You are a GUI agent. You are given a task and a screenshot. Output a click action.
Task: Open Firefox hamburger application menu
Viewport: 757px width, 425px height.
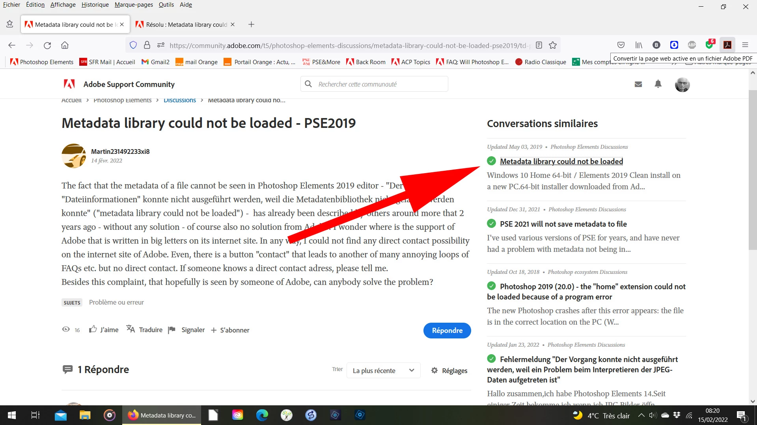pyautogui.click(x=745, y=45)
